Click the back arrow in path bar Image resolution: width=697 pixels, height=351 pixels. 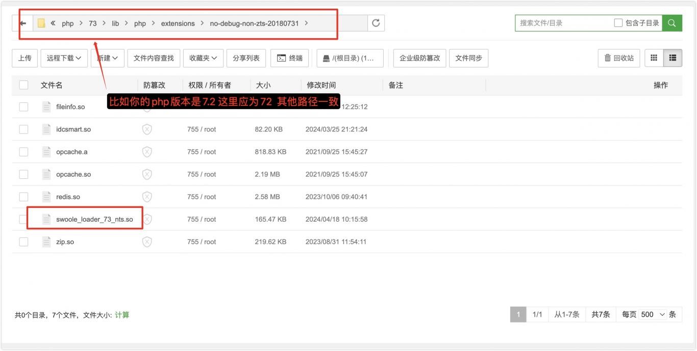(22, 23)
